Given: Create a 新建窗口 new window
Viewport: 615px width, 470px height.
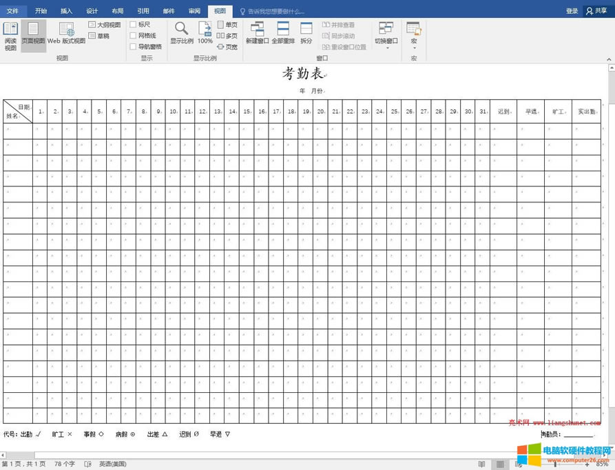Looking at the screenshot, I should (256, 34).
